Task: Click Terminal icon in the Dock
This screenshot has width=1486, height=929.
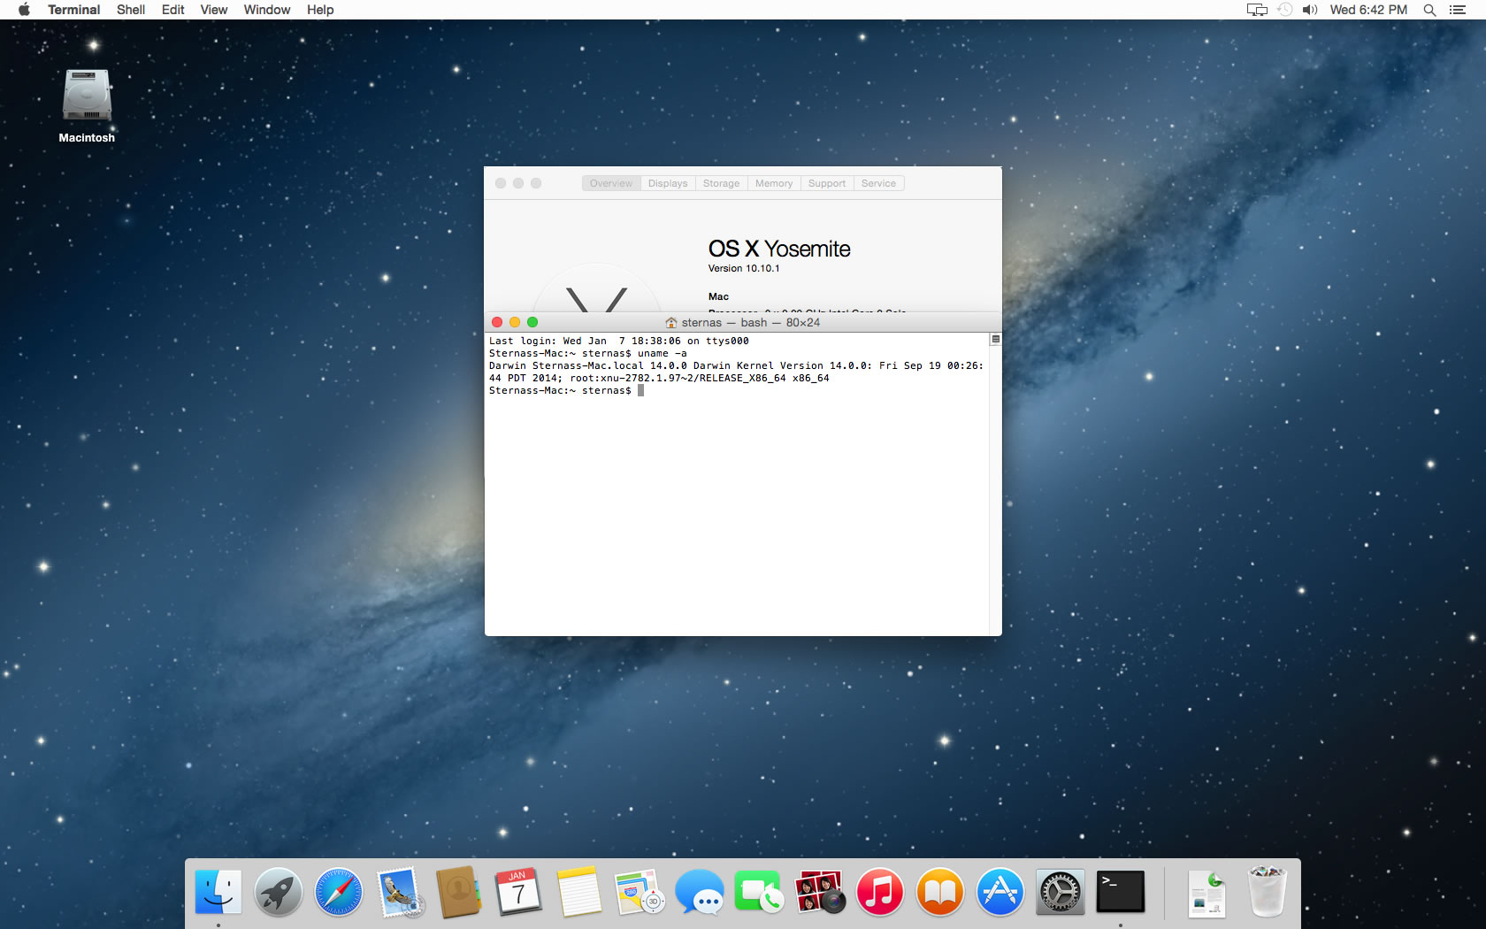Action: coord(1121,892)
